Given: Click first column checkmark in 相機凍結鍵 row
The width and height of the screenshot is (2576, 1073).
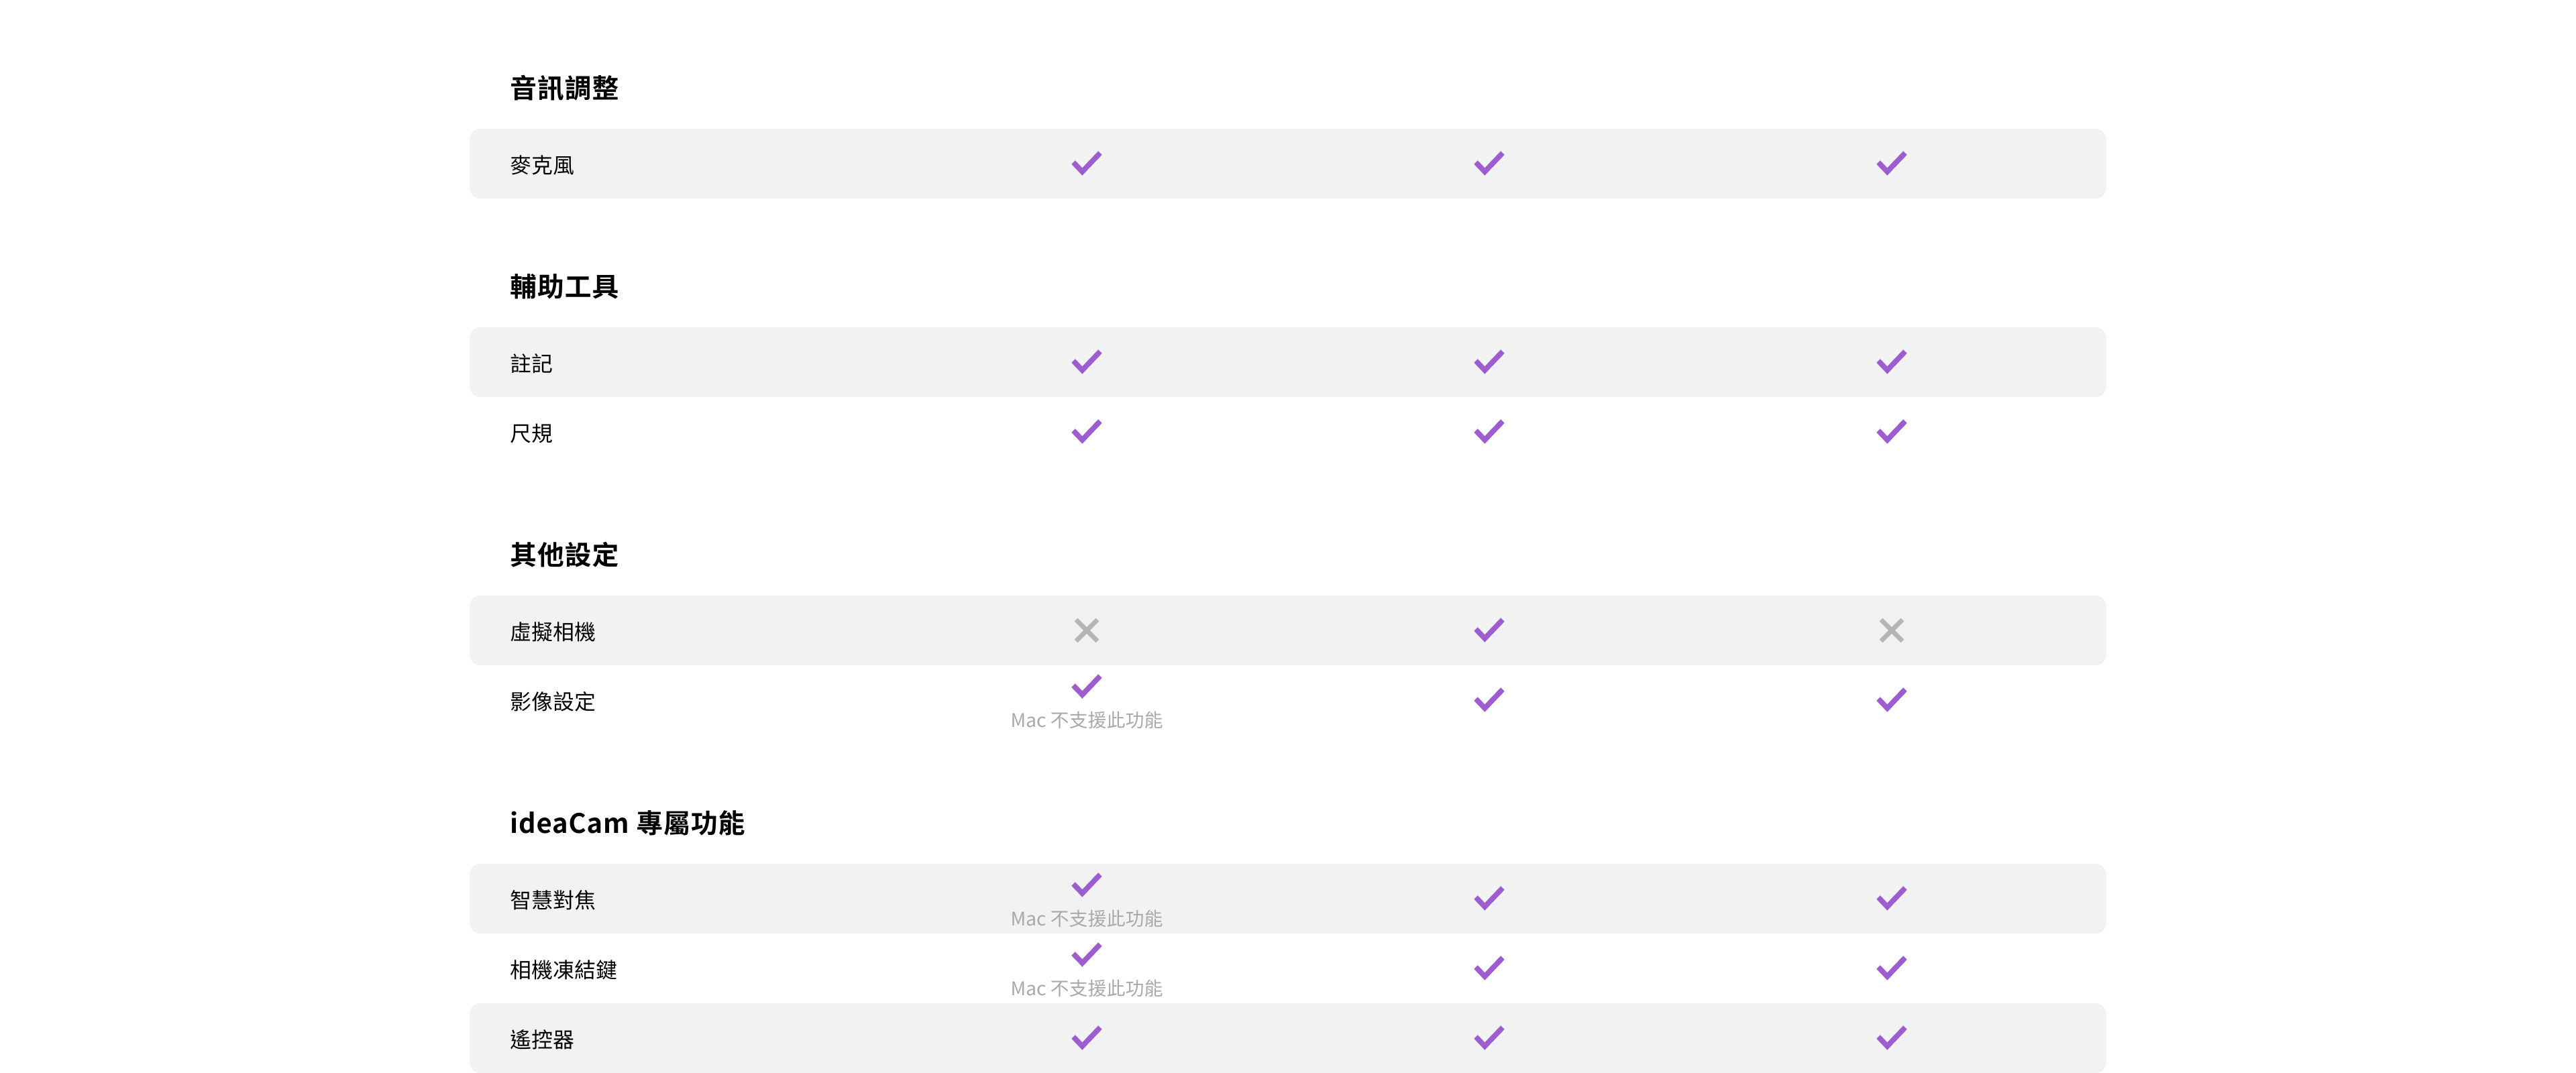Looking at the screenshot, I should (1086, 954).
